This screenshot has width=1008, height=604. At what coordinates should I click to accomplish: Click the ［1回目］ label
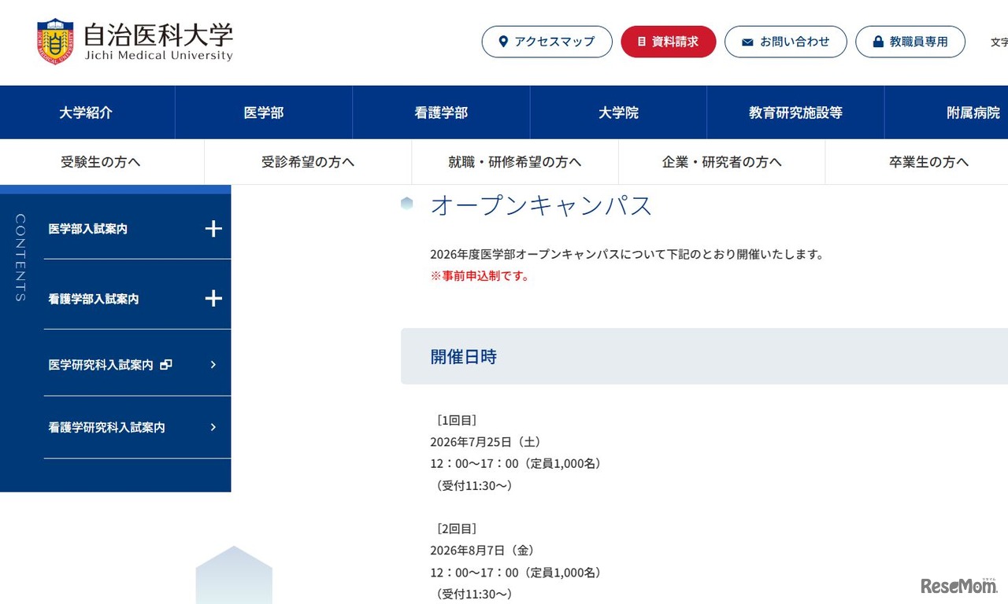(x=456, y=420)
